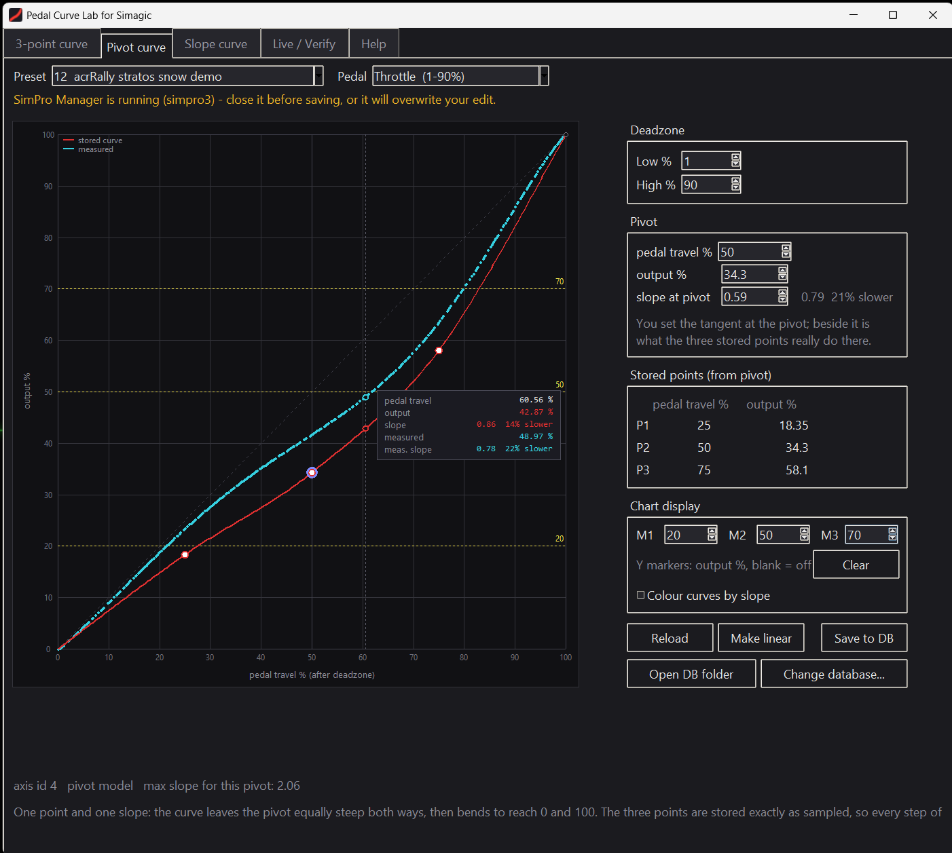Select the Pivot curve tab
The width and height of the screenshot is (952, 853).
click(x=136, y=47)
